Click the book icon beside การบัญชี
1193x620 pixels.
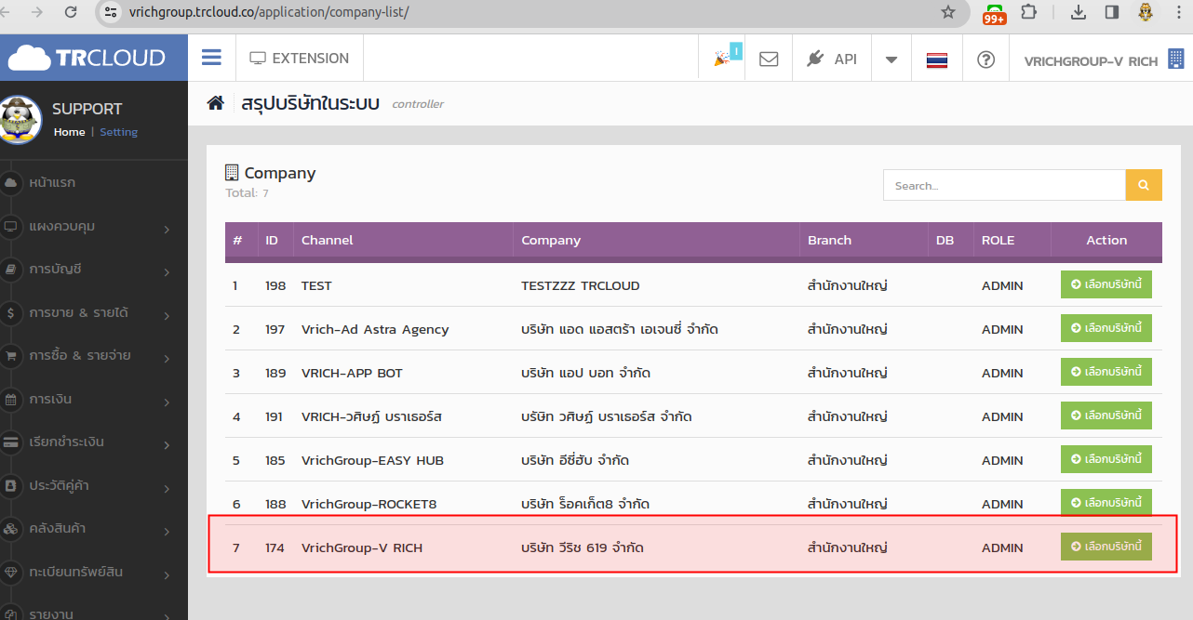(x=11, y=270)
